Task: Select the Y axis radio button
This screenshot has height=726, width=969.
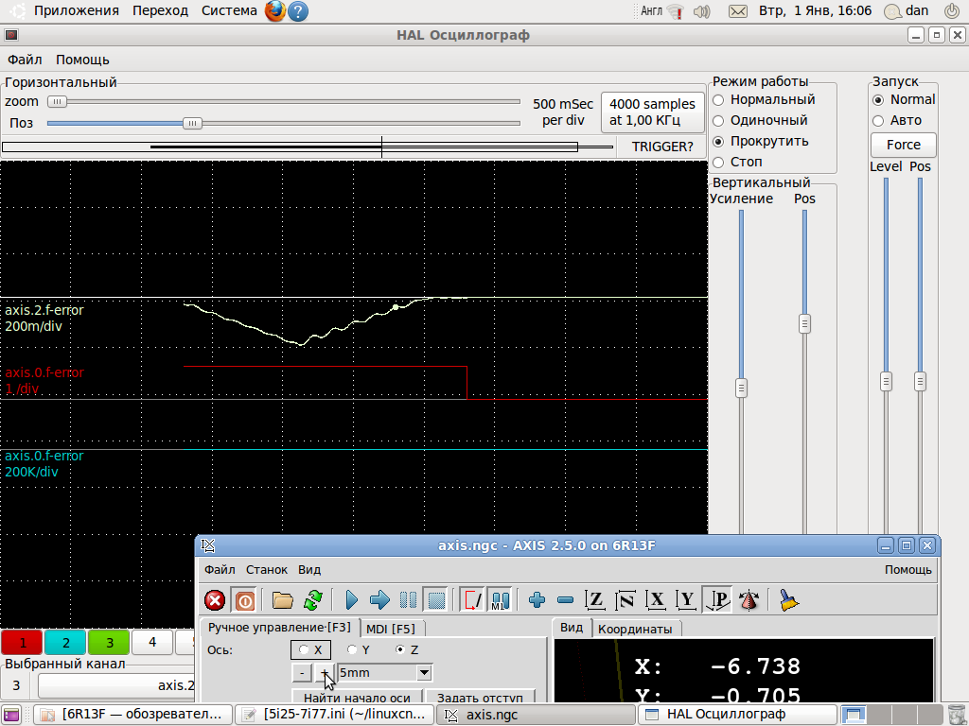Action: [x=352, y=650]
